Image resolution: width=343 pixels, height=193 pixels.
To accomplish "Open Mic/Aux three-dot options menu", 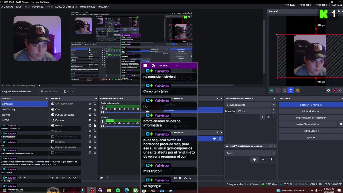I will tap(102, 121).
